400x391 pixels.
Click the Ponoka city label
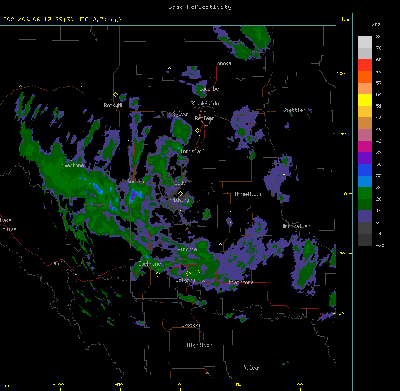click(x=223, y=63)
